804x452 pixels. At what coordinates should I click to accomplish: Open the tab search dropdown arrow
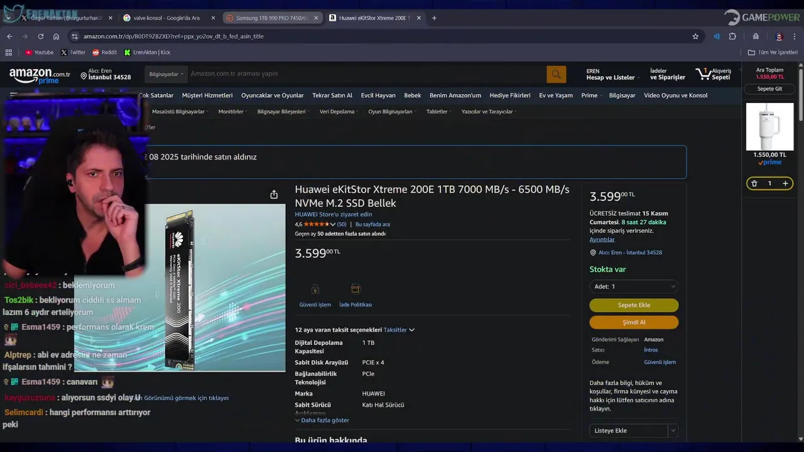8,18
